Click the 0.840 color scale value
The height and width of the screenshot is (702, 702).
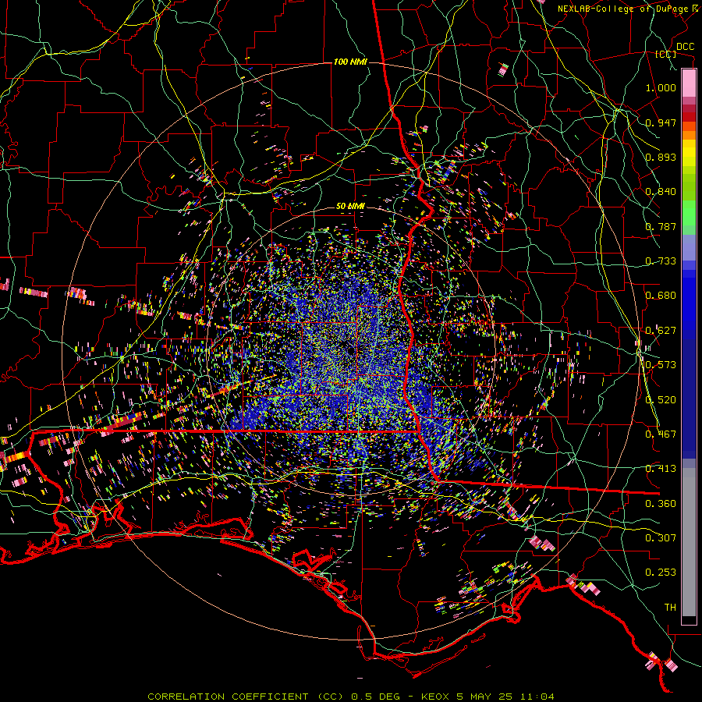[661, 192]
